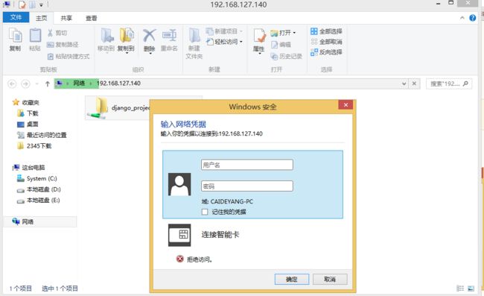
Task: Select Favorites (收藏夹) in navigation pane
Action: click(x=26, y=102)
